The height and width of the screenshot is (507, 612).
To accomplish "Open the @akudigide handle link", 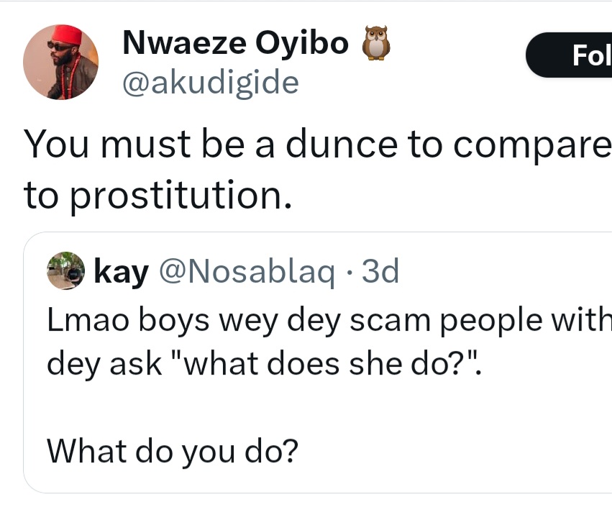I will click(x=210, y=83).
